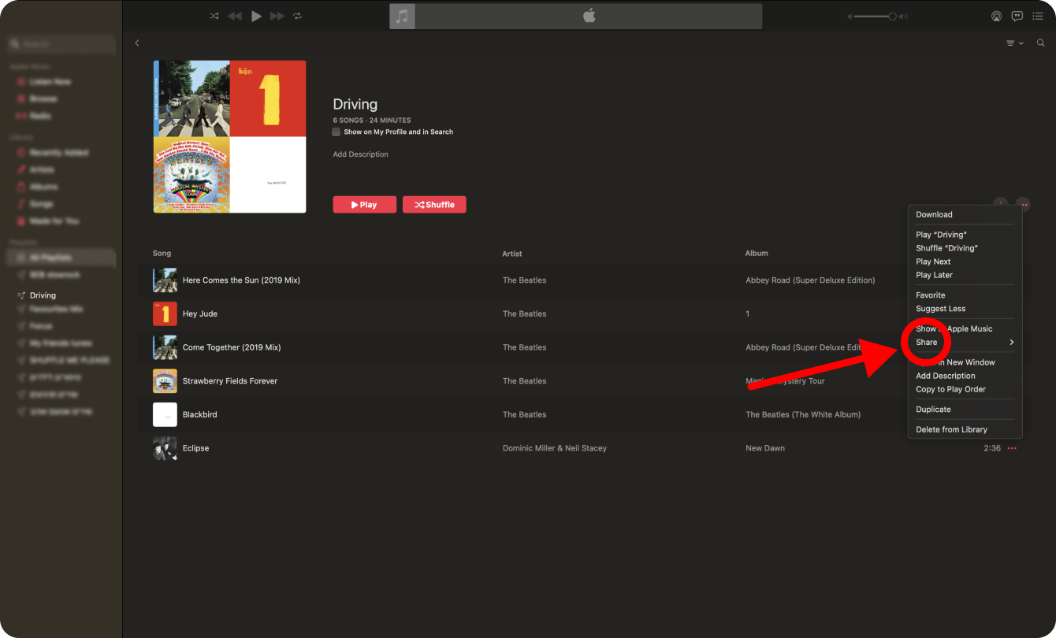Select the song Come Together (2019 Mix)
This screenshot has height=638, width=1056.
(232, 347)
